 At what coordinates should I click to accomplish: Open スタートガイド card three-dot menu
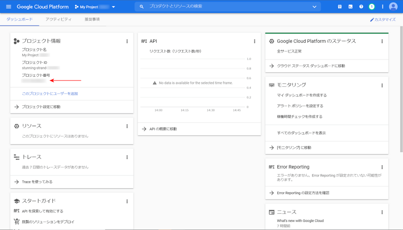[x=127, y=202]
